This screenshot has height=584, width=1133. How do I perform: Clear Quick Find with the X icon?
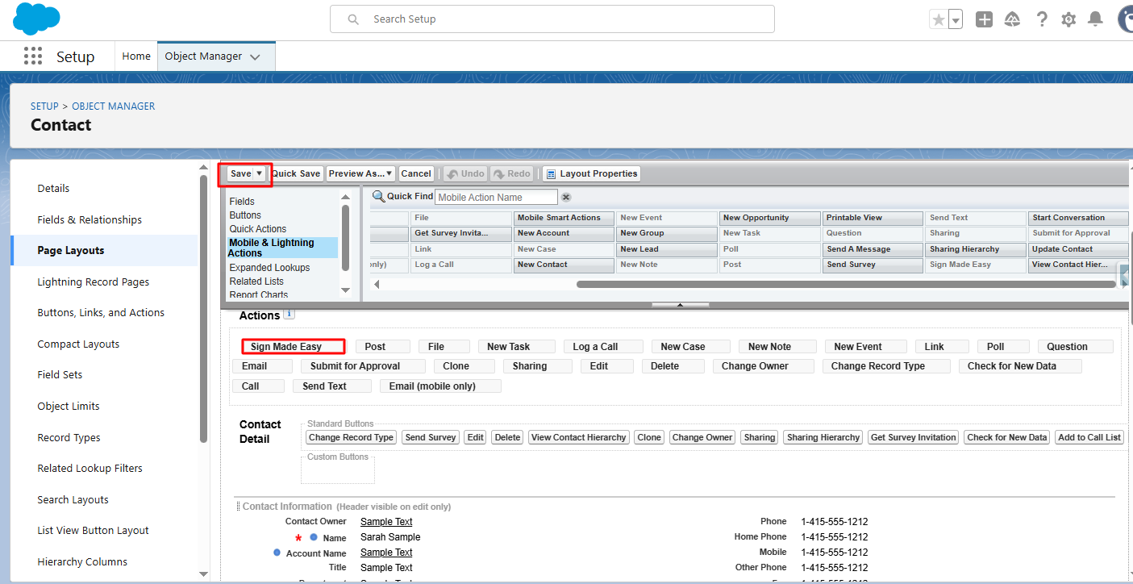566,197
